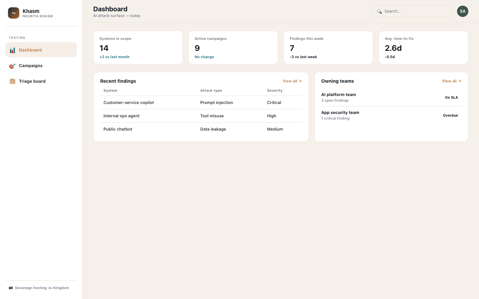
Task: Click the Data leakage attack type
Action: [x=213, y=129]
